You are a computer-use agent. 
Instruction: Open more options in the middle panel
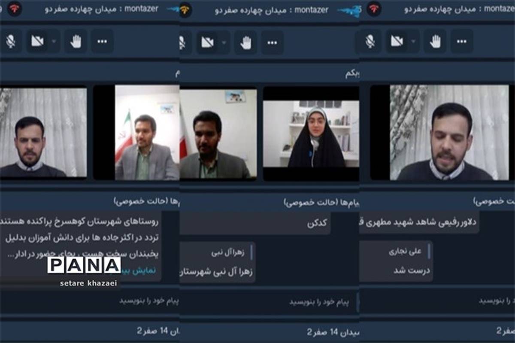pos(273,42)
